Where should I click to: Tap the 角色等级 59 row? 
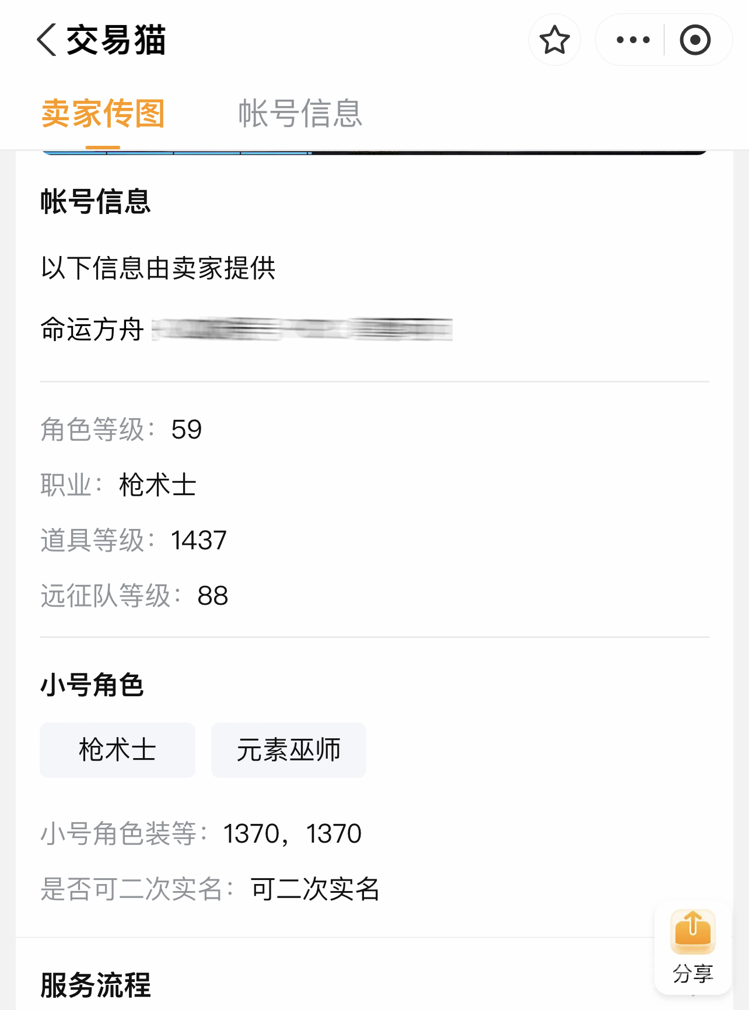(121, 430)
